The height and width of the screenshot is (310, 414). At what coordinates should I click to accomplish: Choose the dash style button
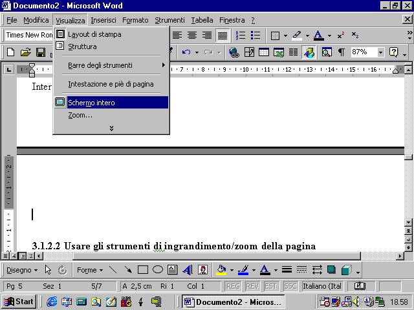point(301,270)
